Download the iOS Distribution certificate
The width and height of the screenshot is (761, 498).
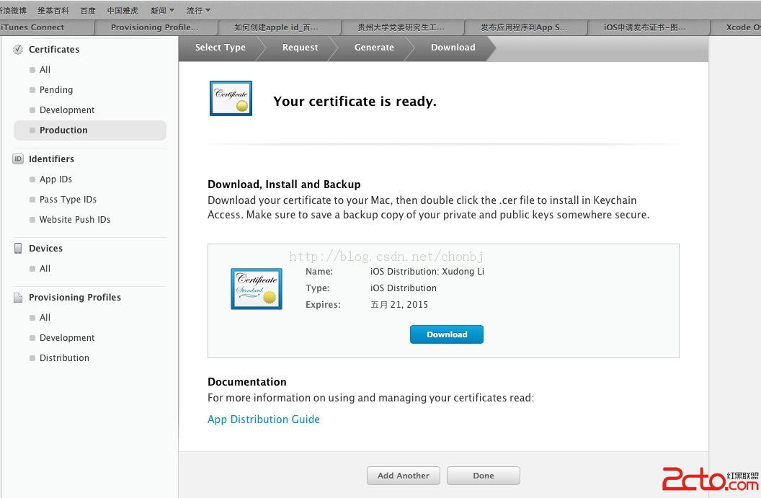pos(446,334)
